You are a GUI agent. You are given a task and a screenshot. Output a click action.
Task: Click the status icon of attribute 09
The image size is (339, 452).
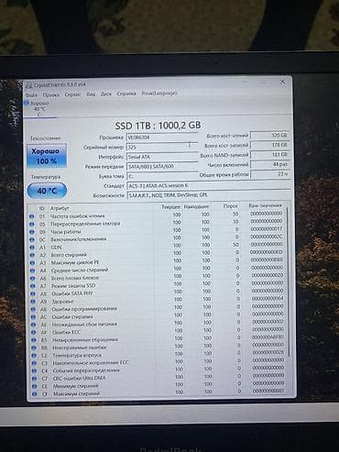tap(32, 232)
